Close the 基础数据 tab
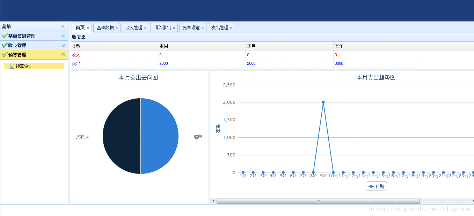 point(117,28)
